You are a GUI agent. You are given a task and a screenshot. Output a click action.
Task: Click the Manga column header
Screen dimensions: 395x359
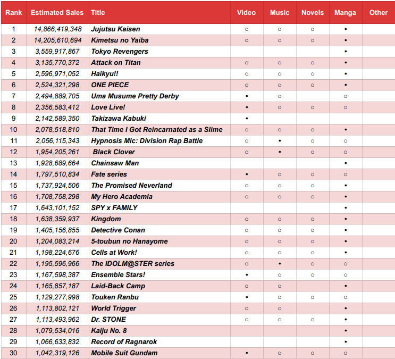click(345, 13)
